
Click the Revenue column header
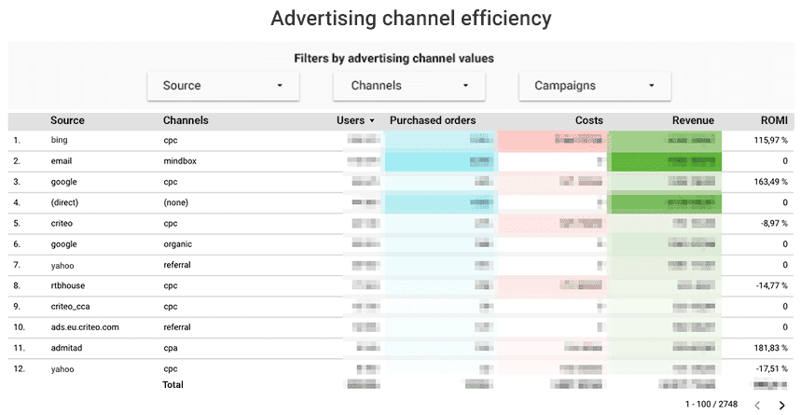point(693,120)
